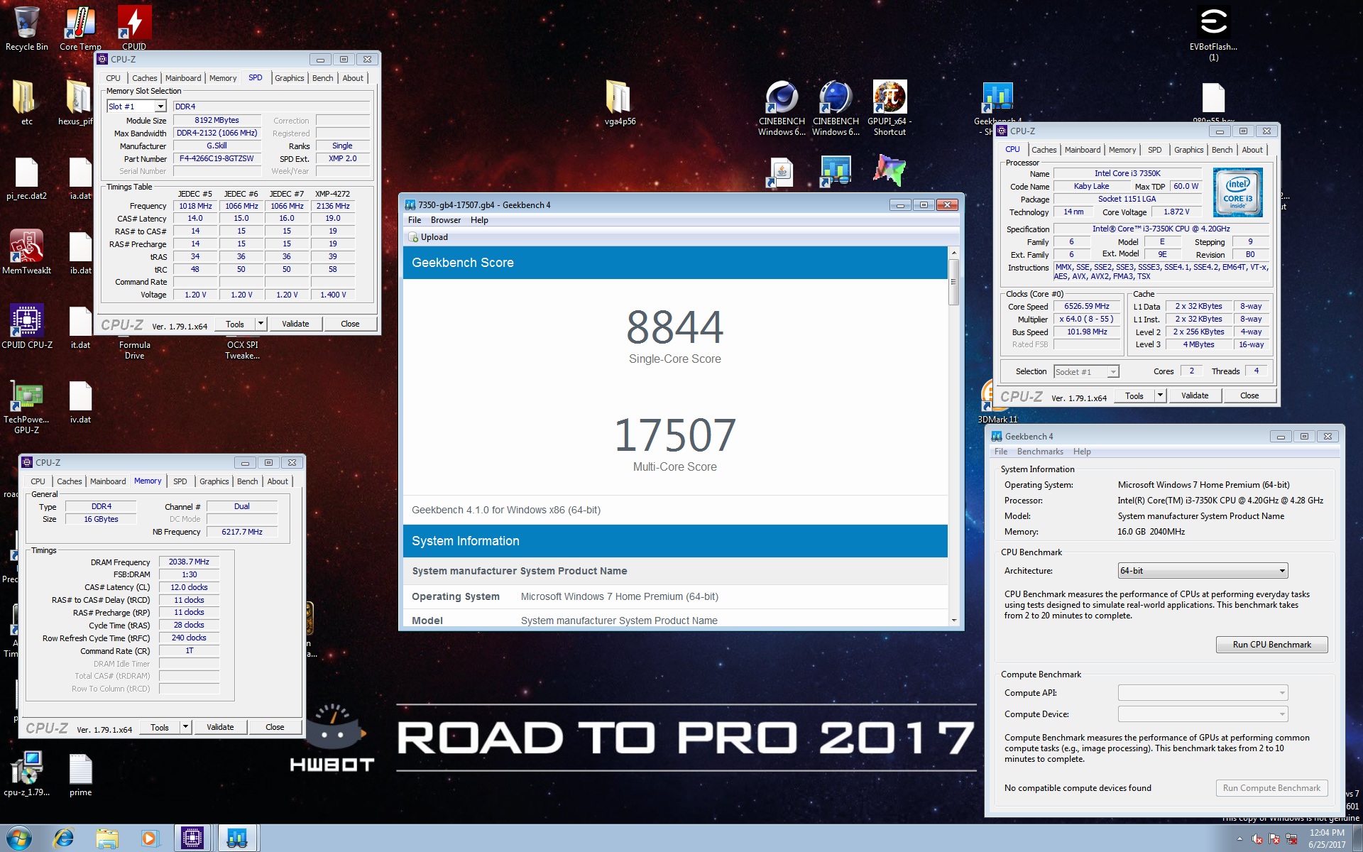The width and height of the screenshot is (1363, 852).
Task: Open Tools dropdown arrow in SPD CPU-Z window
Action: 261,324
